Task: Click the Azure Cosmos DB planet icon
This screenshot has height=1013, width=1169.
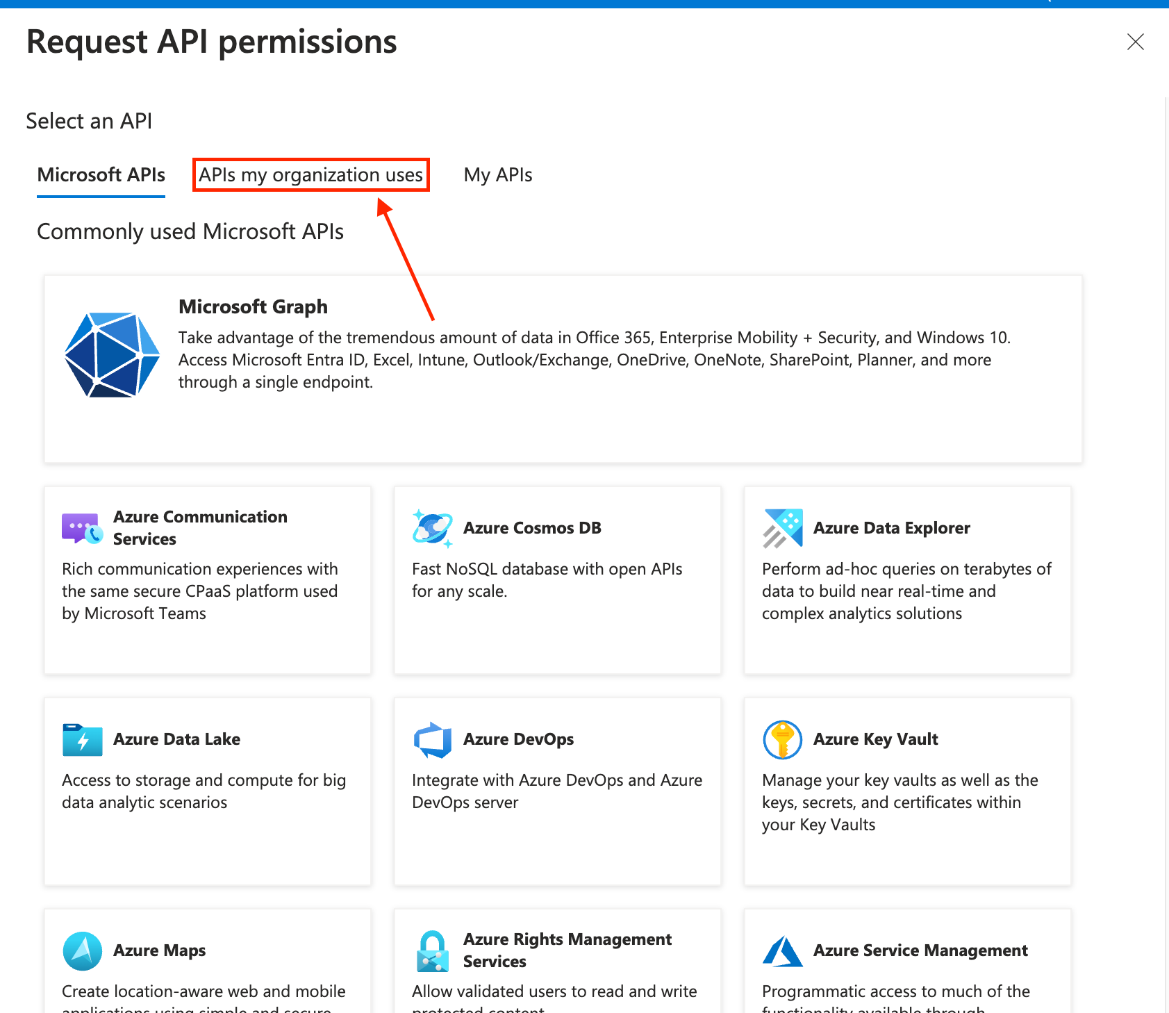Action: pos(432,528)
